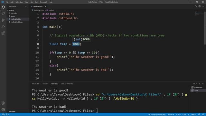
Task: Open HelloWorld.exe in the explorer
Action: click(x=17, y=22)
